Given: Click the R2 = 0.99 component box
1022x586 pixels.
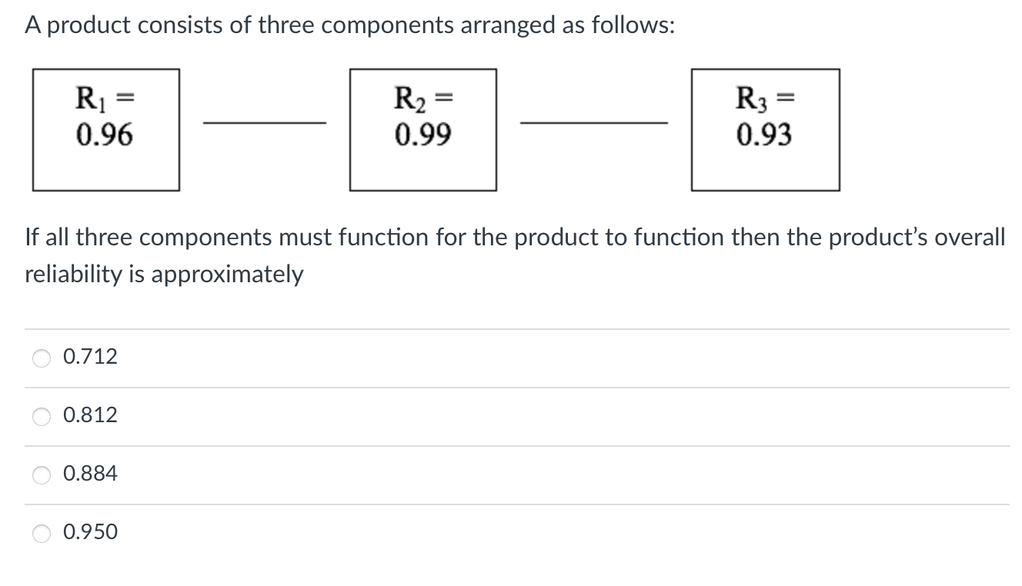Looking at the screenshot, I should tap(424, 128).
